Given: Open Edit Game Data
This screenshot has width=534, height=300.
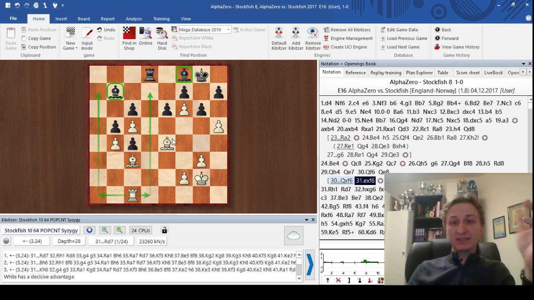Looking at the screenshot, I should (x=399, y=30).
